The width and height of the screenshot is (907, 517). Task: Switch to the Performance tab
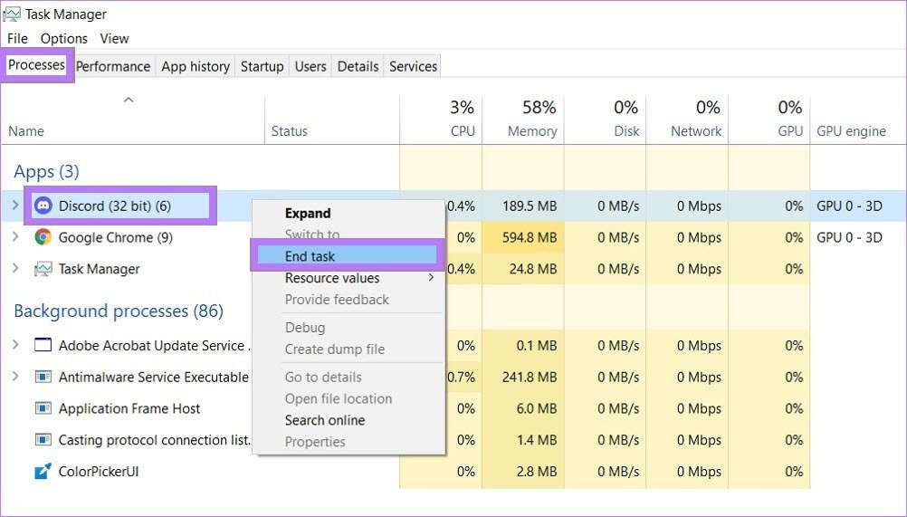(113, 66)
